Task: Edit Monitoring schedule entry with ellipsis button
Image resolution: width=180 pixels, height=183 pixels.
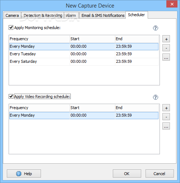Action: coord(166,57)
